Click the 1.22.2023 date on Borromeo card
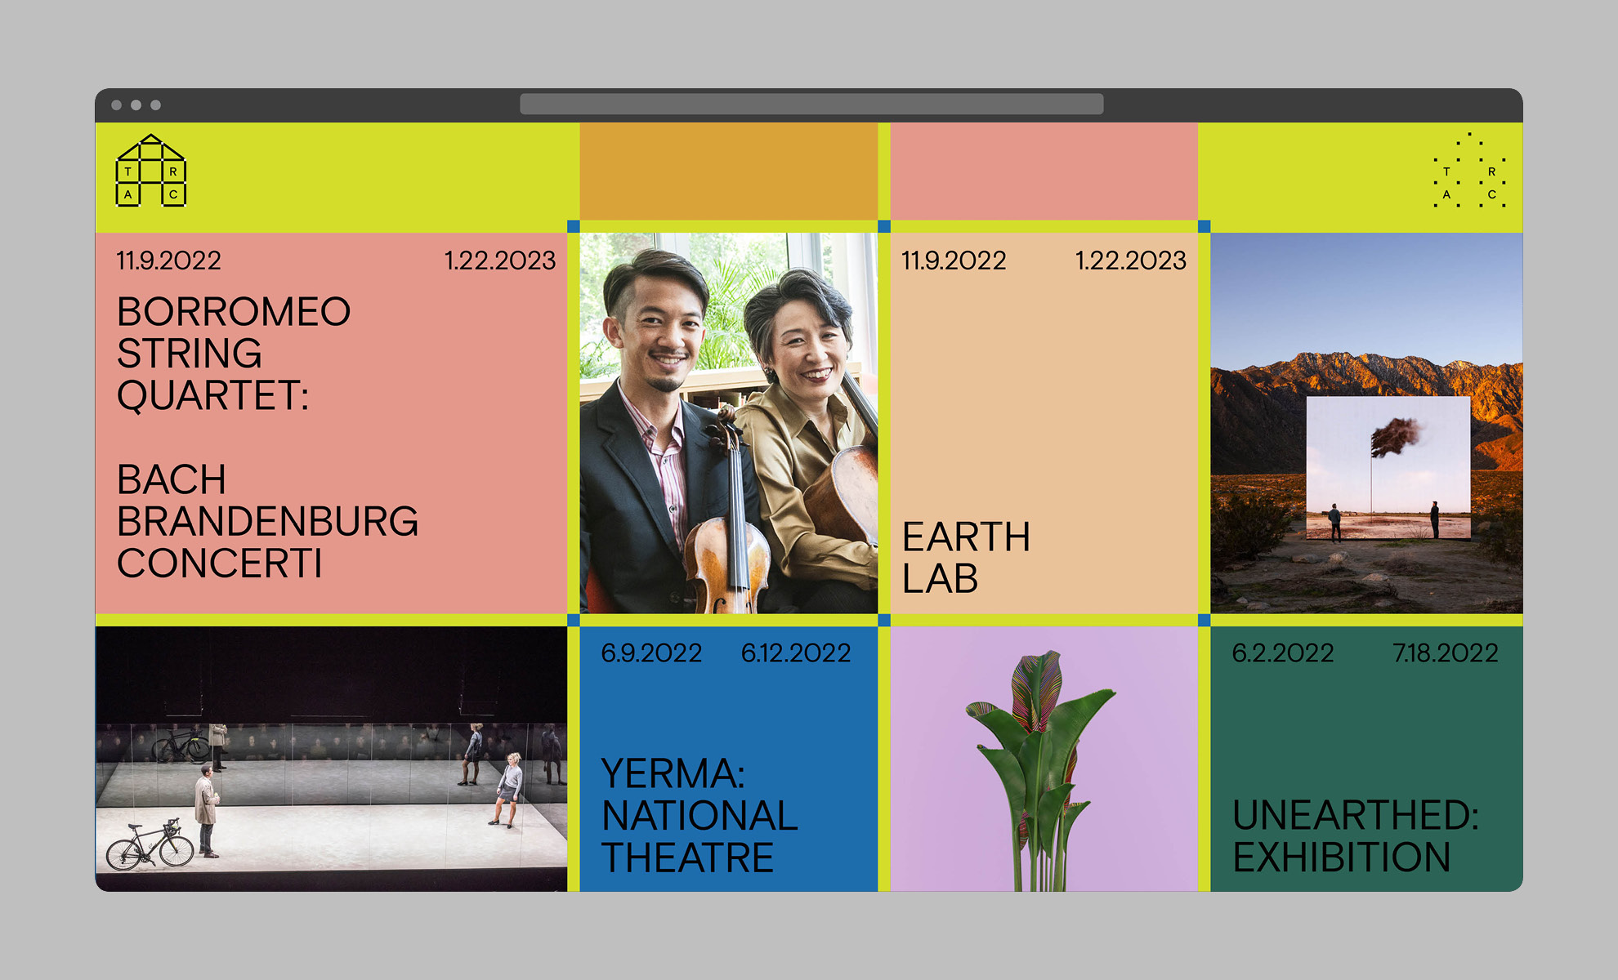 click(500, 261)
